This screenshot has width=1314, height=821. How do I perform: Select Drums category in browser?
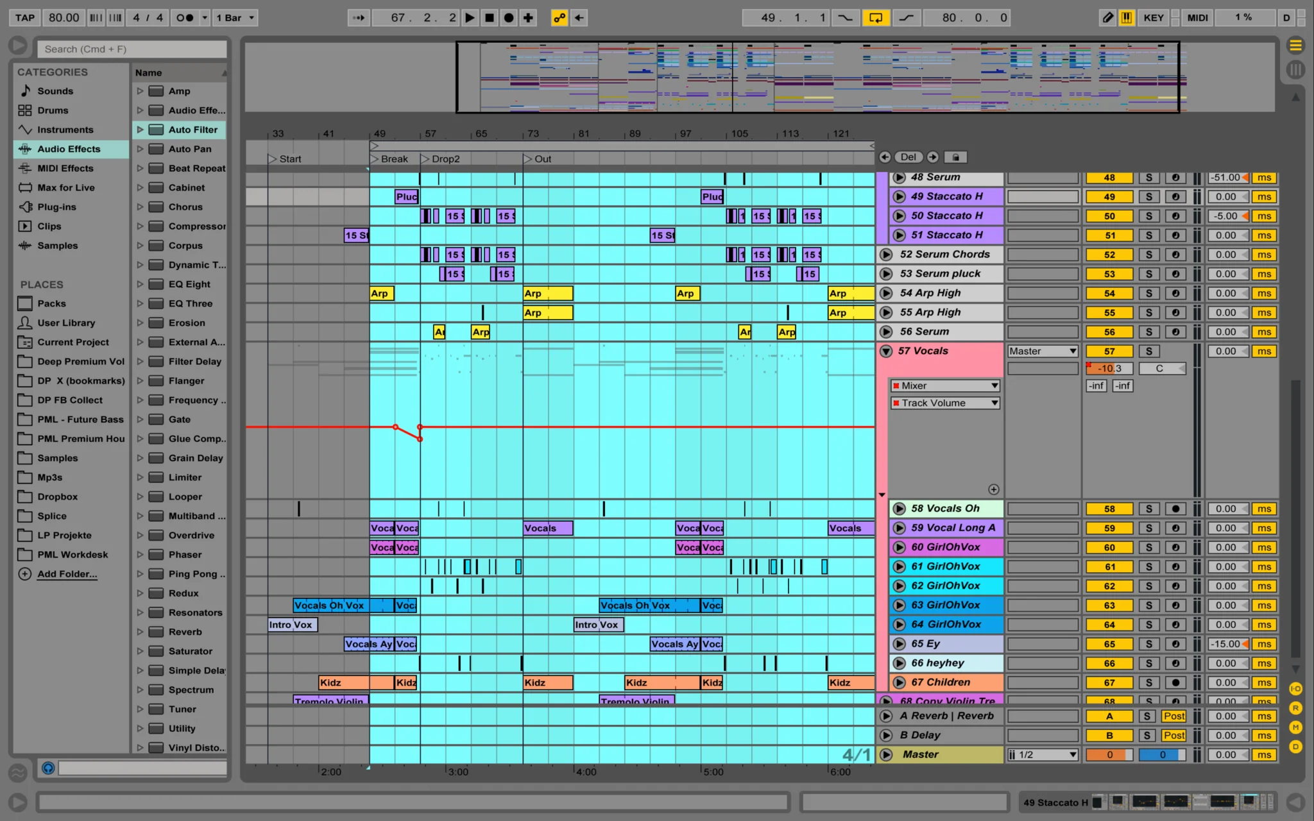tap(53, 110)
